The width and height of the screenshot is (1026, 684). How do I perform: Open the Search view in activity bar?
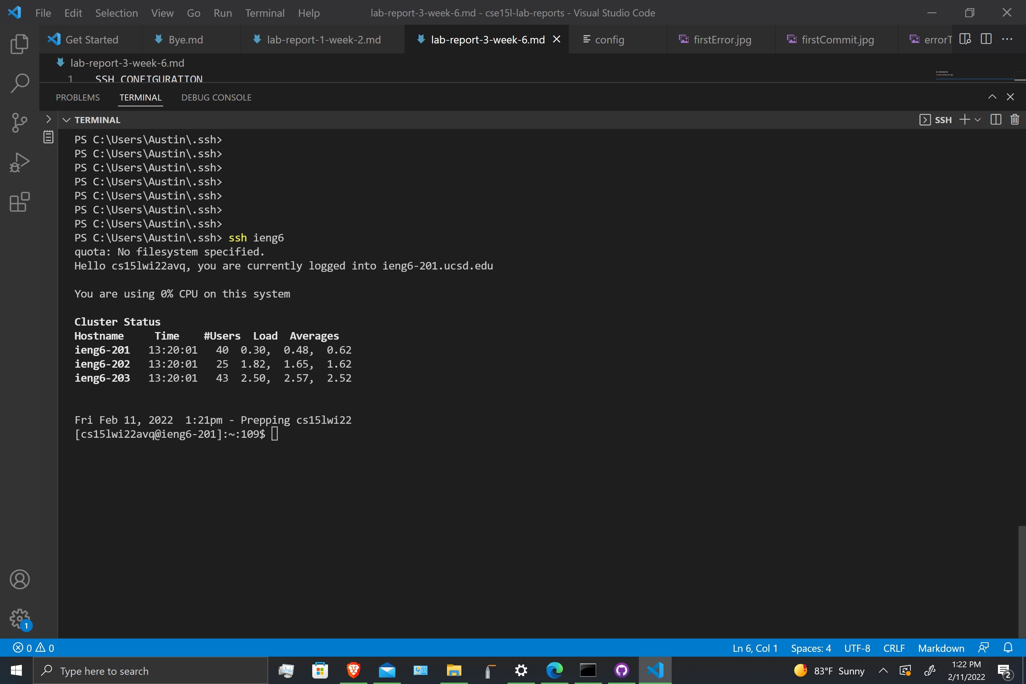tap(19, 83)
